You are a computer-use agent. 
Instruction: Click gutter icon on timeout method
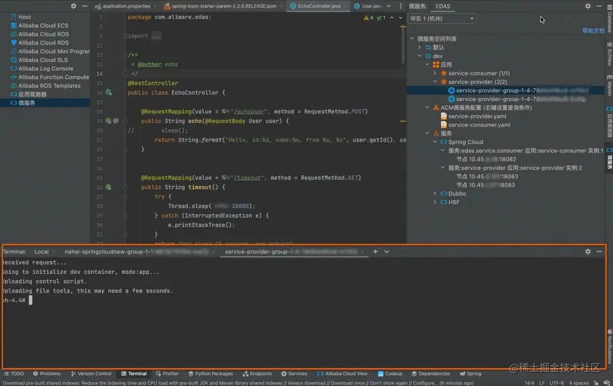tap(108, 187)
